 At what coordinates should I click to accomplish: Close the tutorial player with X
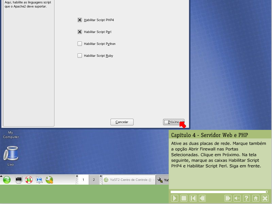[x=265, y=198]
